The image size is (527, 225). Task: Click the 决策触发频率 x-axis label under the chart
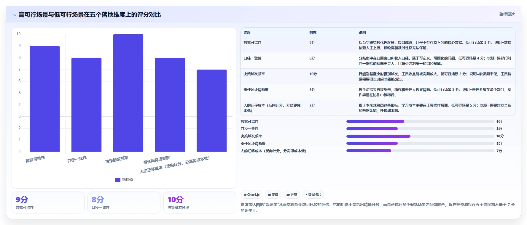117,160
